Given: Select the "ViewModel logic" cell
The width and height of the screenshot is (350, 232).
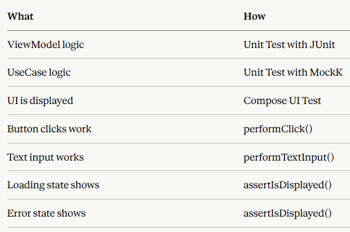Looking at the screenshot, I should pyautogui.click(x=46, y=45).
